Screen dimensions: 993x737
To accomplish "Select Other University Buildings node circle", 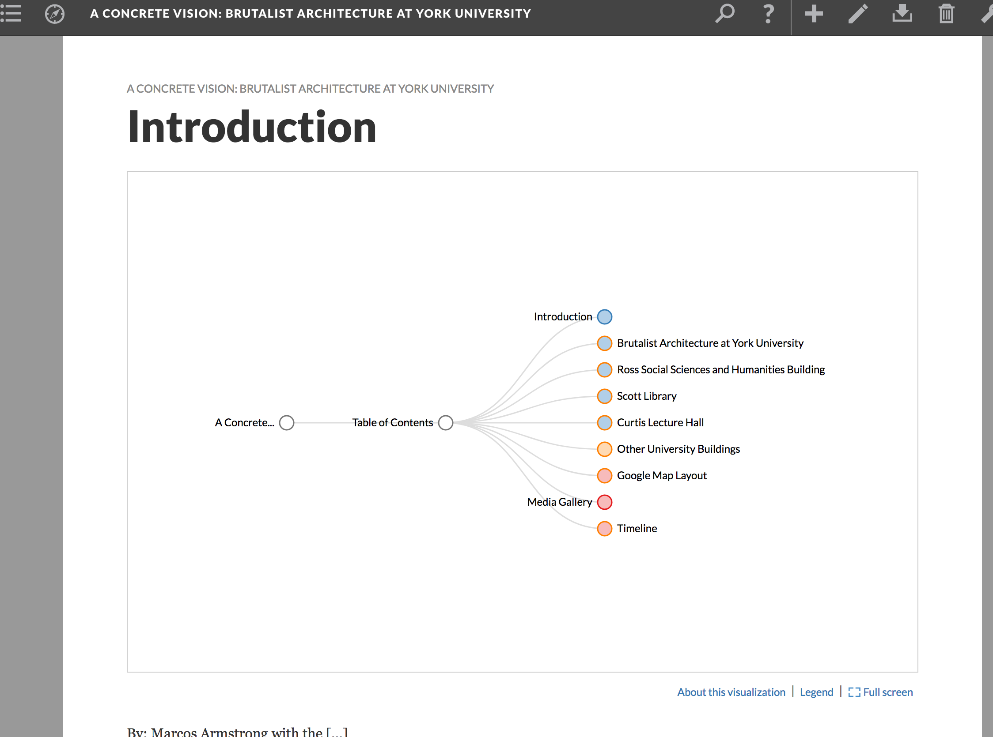I will tap(605, 449).
